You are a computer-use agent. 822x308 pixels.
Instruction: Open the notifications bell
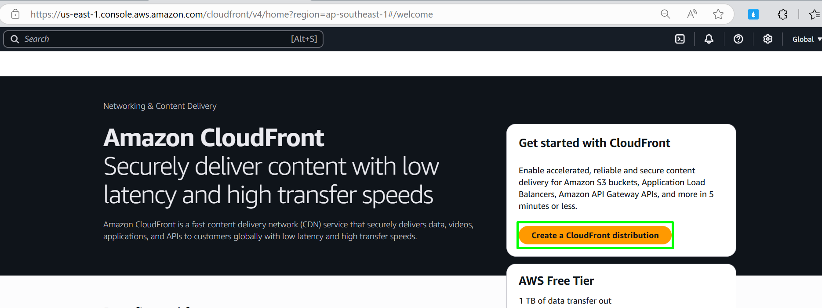pyautogui.click(x=709, y=39)
